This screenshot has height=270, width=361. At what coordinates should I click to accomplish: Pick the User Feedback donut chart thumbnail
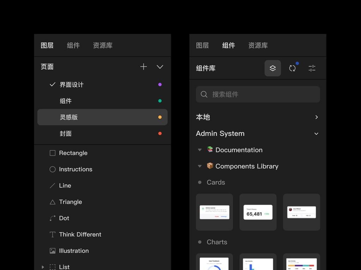tap(214, 262)
